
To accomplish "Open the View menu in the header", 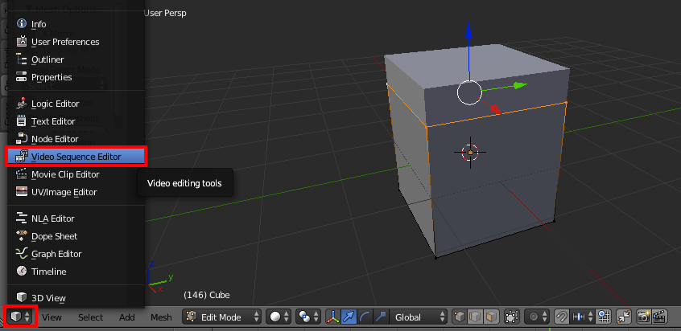I will click(52, 317).
